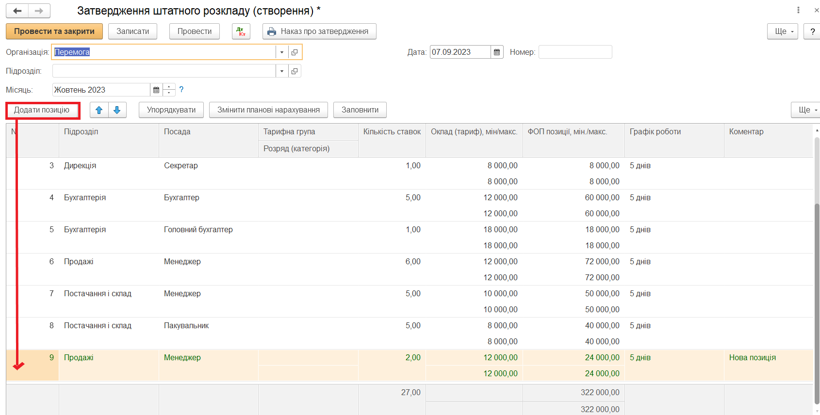Image resolution: width=820 pixels, height=415 pixels.
Task: Open the Підрозділ record via its open icon
Action: click(x=295, y=71)
